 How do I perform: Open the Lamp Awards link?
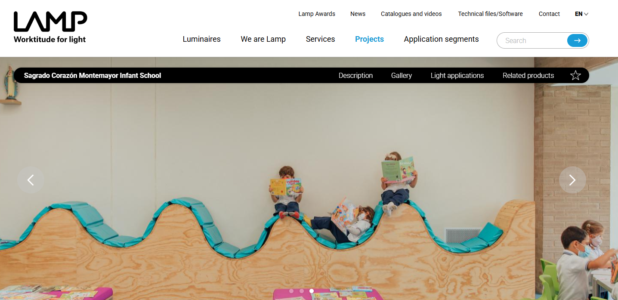click(x=317, y=14)
